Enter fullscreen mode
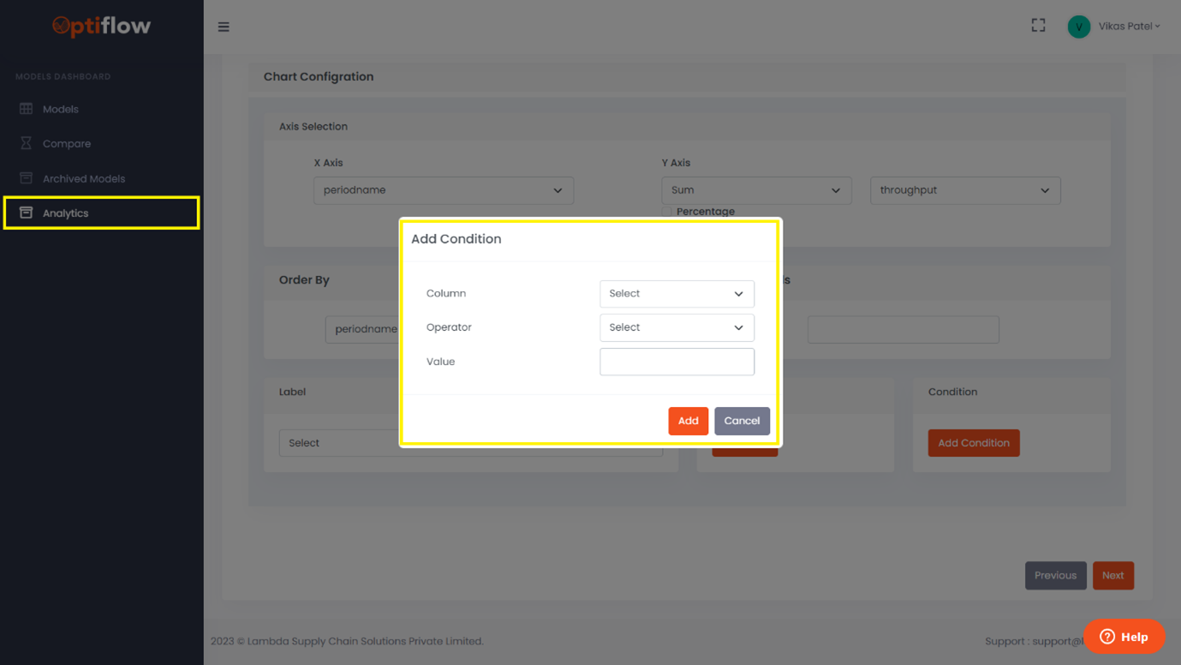The image size is (1181, 665). click(1038, 26)
